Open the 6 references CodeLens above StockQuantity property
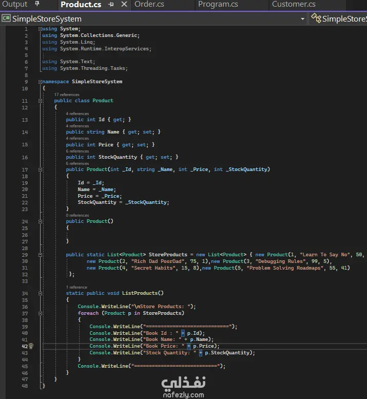Screen dimensions: 367x399 [x=78, y=151]
